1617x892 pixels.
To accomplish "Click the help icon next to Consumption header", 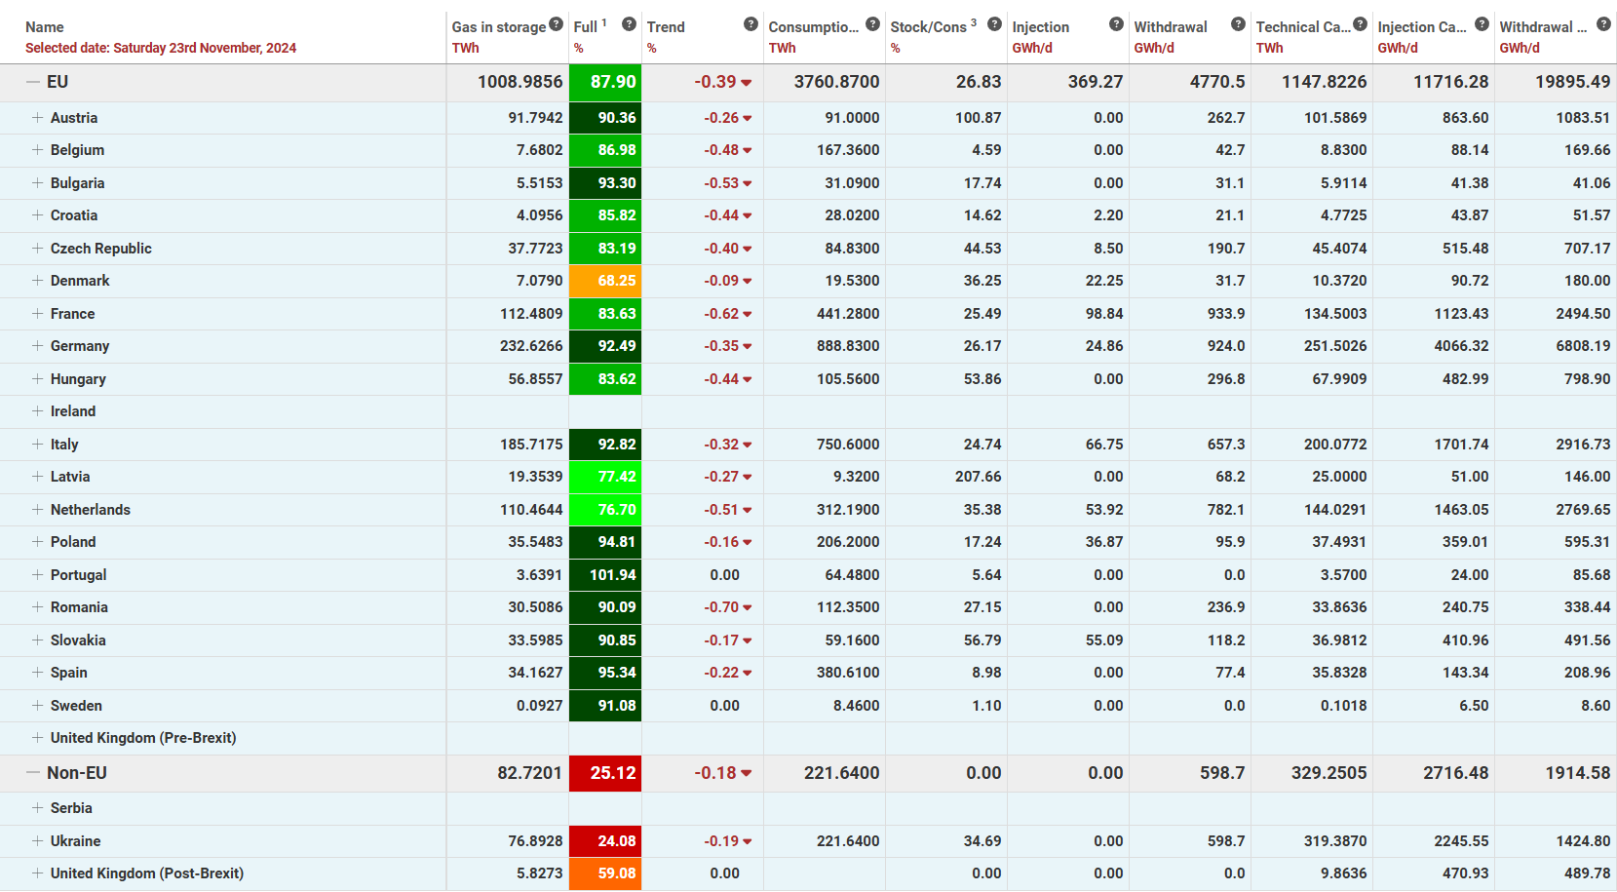I will coord(872,24).
